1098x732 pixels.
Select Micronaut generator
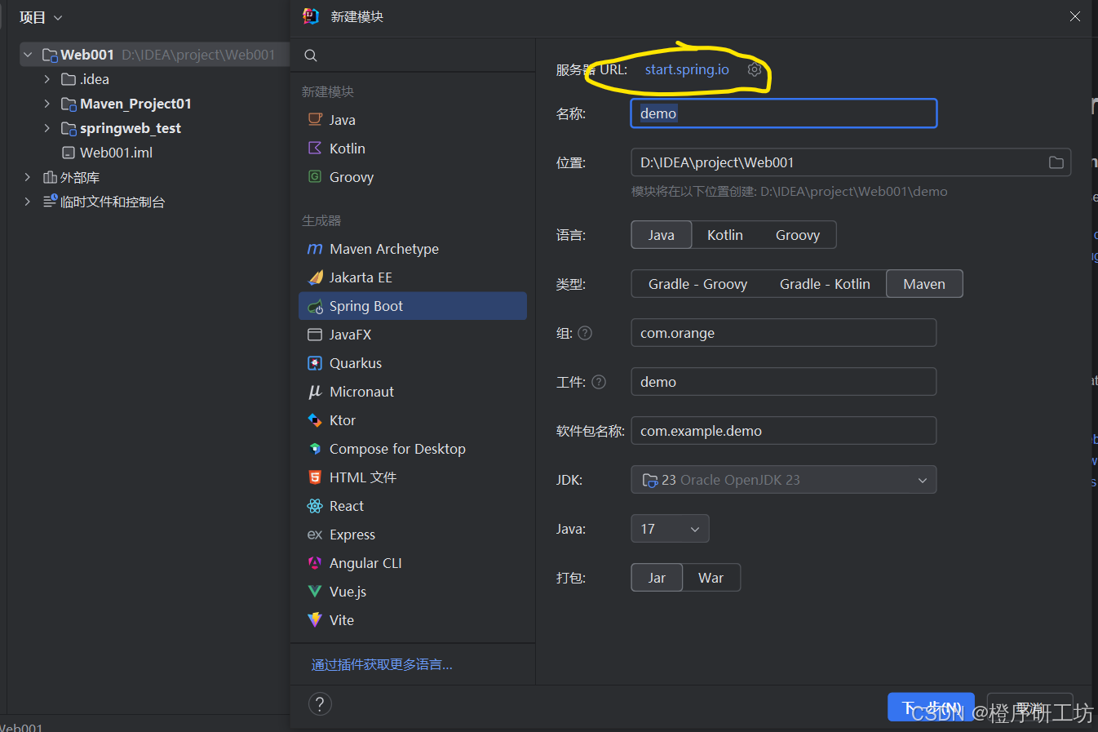413,392
